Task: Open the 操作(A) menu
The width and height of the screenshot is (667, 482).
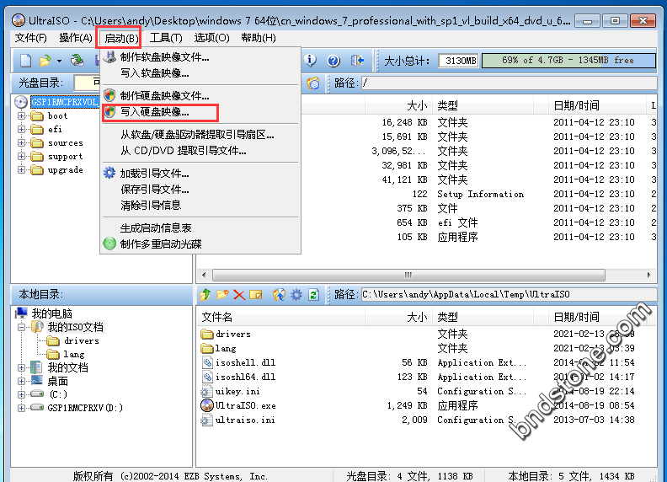Action: pyautogui.click(x=76, y=38)
